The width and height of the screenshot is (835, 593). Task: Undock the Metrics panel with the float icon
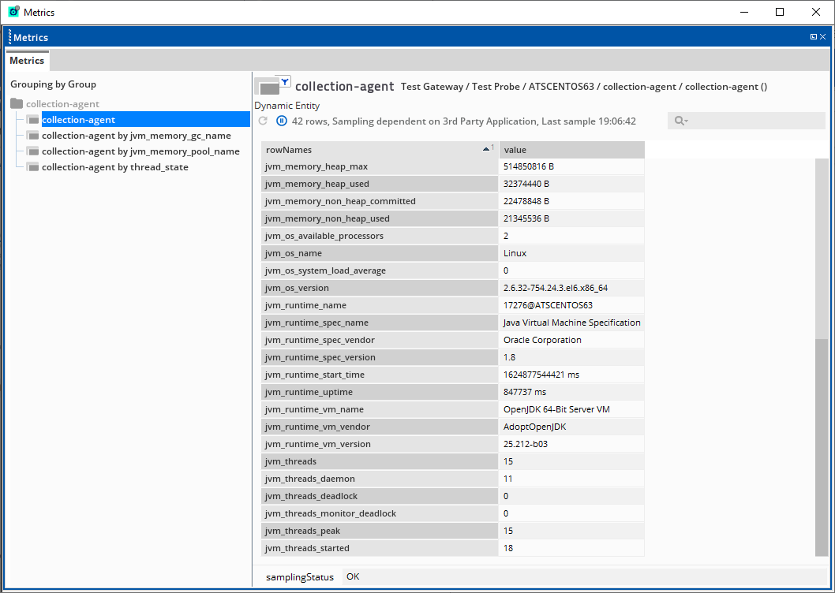pos(813,37)
